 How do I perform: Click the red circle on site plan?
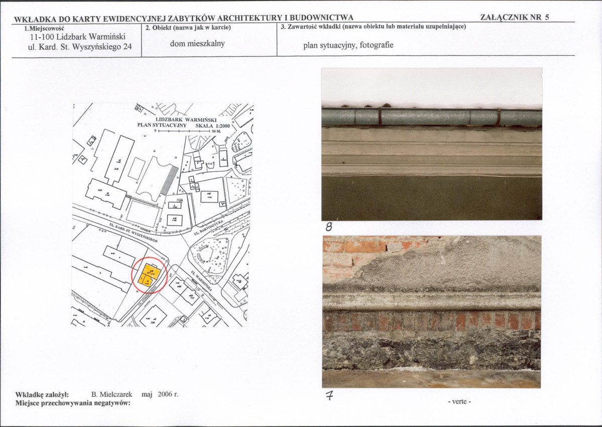point(149,275)
